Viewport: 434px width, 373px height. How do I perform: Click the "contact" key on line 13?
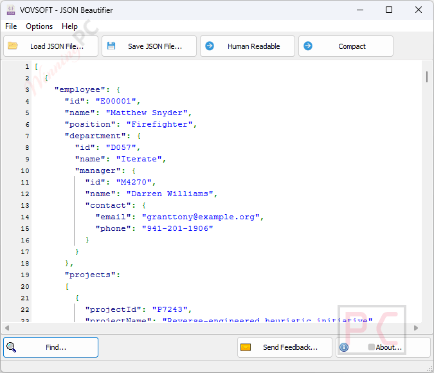click(x=108, y=205)
